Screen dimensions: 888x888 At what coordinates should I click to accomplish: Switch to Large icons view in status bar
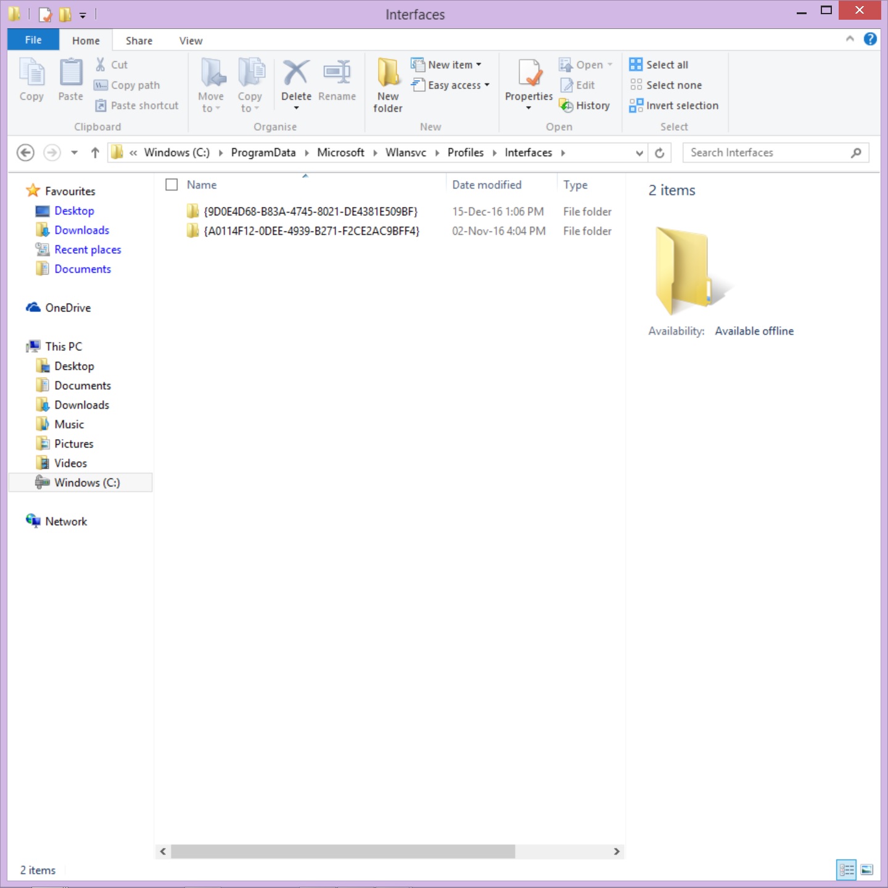click(866, 870)
